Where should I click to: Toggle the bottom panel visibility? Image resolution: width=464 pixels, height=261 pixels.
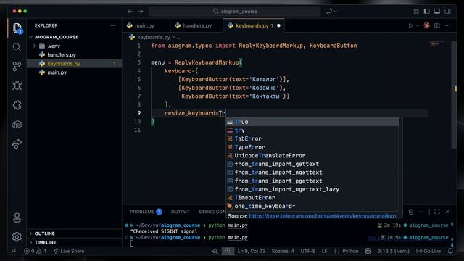[x=437, y=12]
